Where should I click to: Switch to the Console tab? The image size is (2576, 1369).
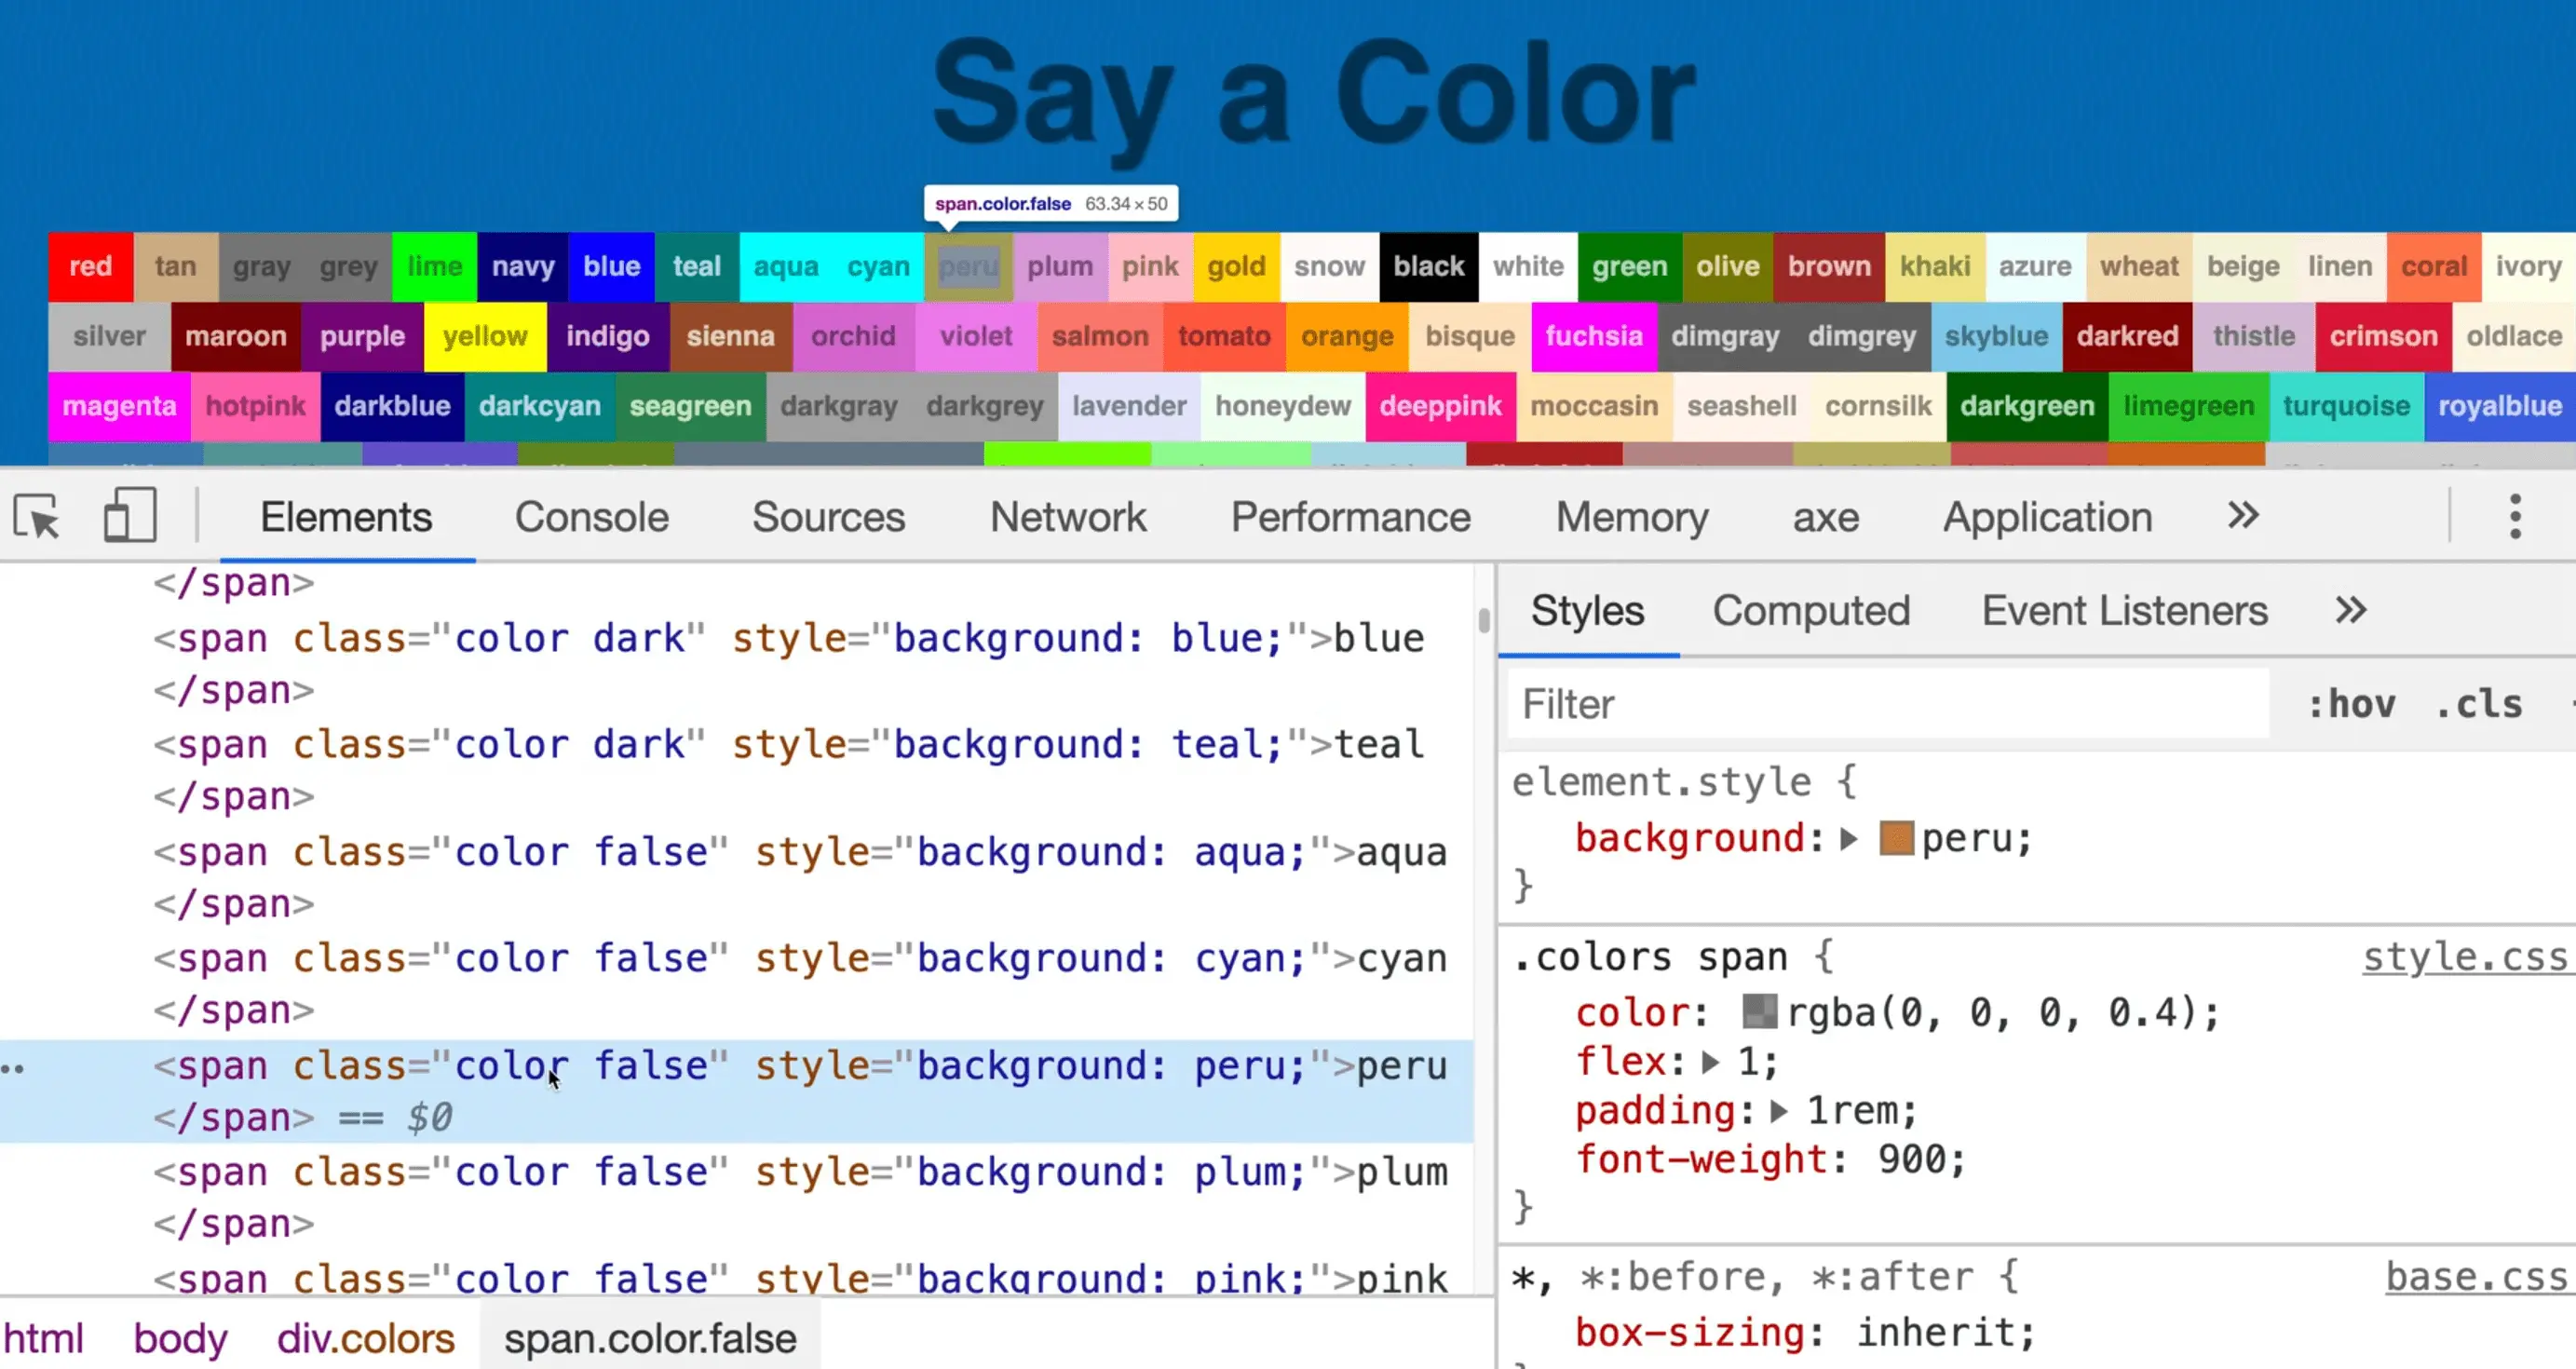click(591, 517)
